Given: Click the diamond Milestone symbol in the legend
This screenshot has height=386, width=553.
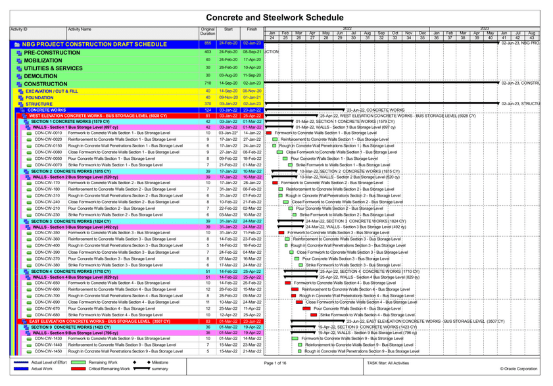Looking at the screenshot, I should coord(149,362).
